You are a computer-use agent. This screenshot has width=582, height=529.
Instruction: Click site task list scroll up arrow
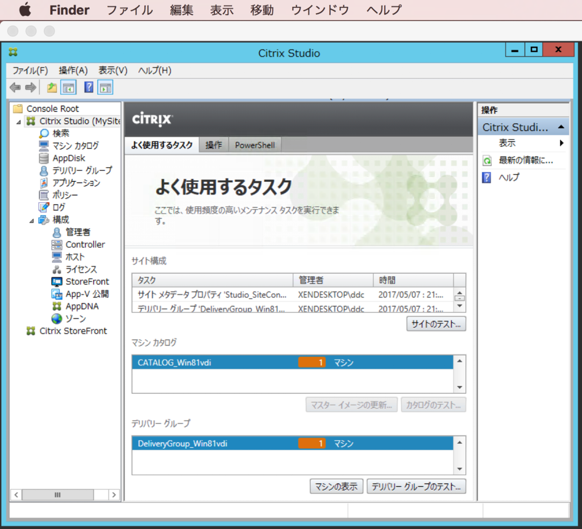coord(459,292)
